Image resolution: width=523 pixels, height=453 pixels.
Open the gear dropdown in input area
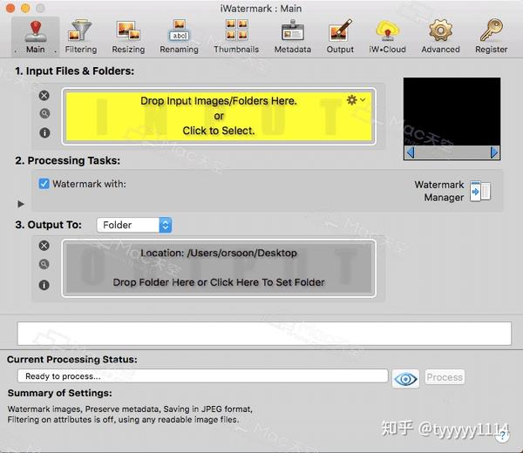pyautogui.click(x=356, y=100)
